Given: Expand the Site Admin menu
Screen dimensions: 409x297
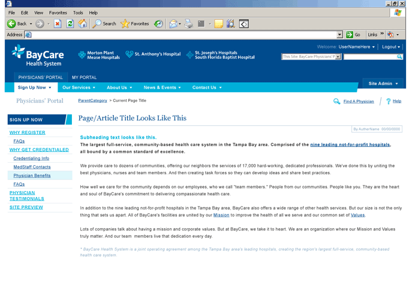Looking at the screenshot, I should click(383, 84).
